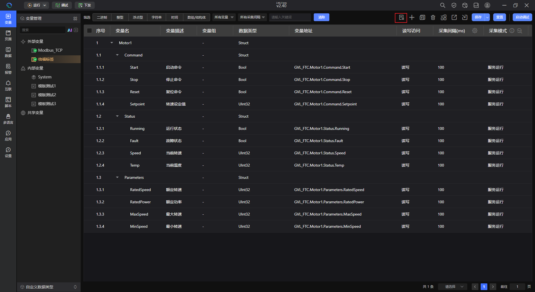Click the variable browse icon before the plus

(401, 18)
